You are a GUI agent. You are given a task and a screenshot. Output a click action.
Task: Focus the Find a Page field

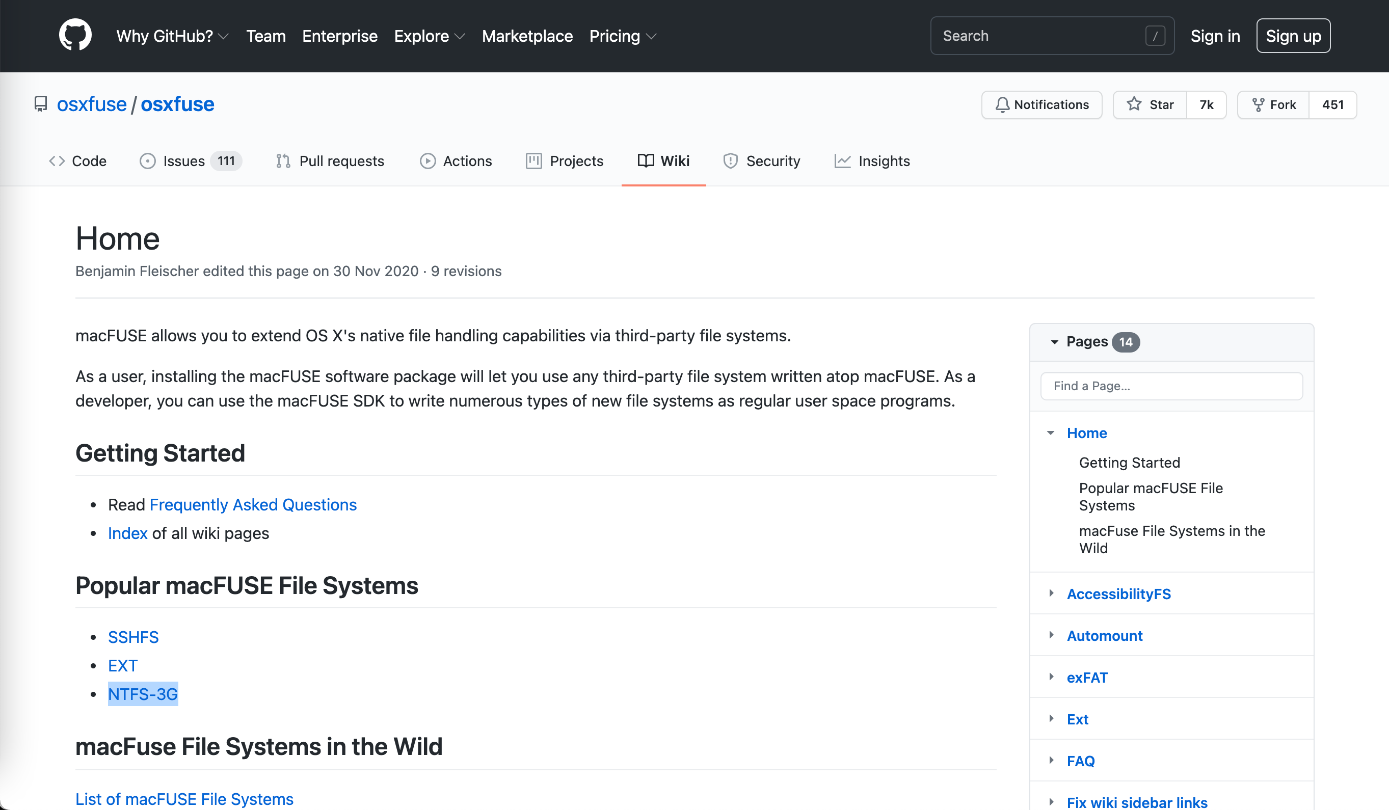coord(1171,386)
